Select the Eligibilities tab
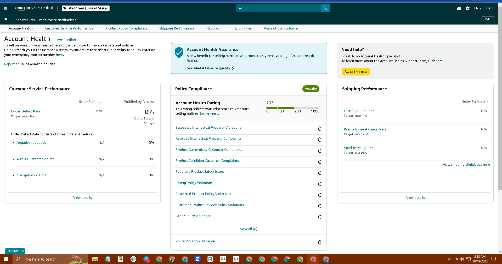 point(243,28)
